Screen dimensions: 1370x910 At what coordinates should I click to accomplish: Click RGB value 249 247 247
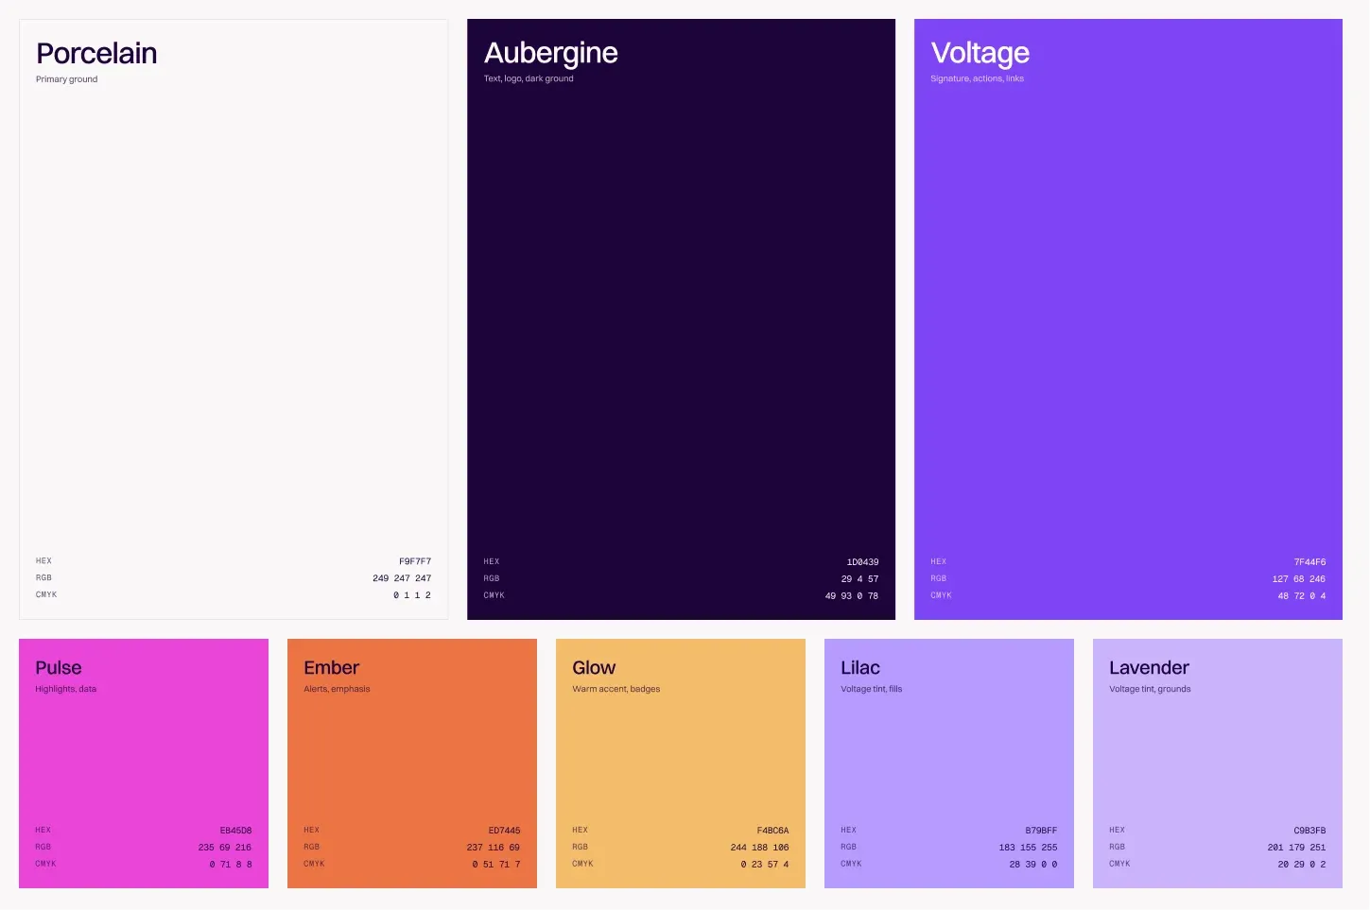(x=402, y=578)
